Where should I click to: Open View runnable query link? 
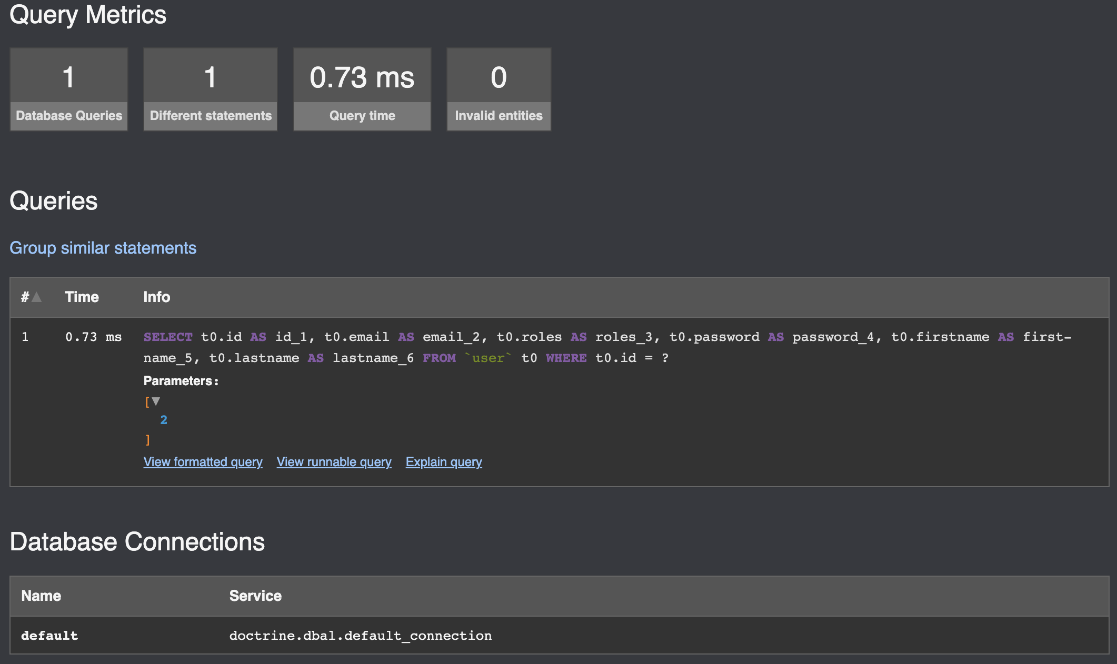[334, 462]
